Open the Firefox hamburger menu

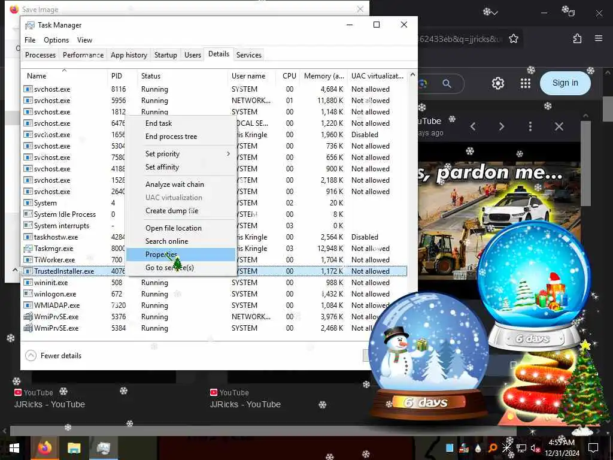pyautogui.click(x=599, y=38)
